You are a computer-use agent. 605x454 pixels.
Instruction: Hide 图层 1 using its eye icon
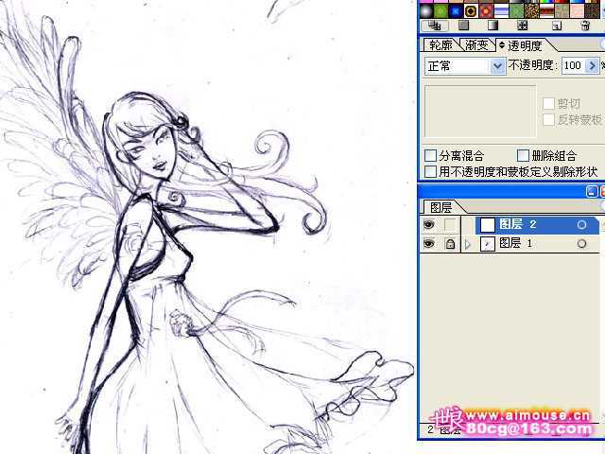tap(428, 244)
